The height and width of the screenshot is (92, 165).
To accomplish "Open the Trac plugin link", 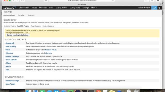I will coord(7,70).
